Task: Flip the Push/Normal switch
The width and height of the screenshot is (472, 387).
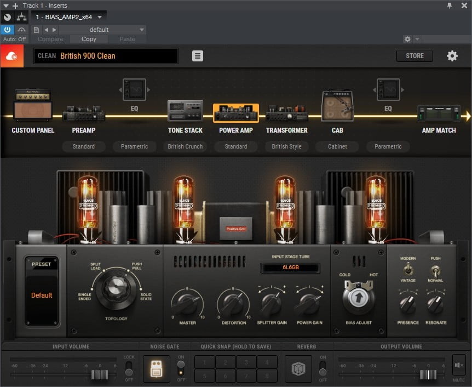Action: point(435,270)
